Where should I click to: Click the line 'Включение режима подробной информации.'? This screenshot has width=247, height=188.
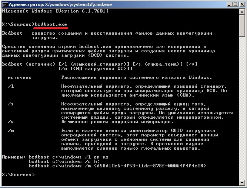point(117,122)
